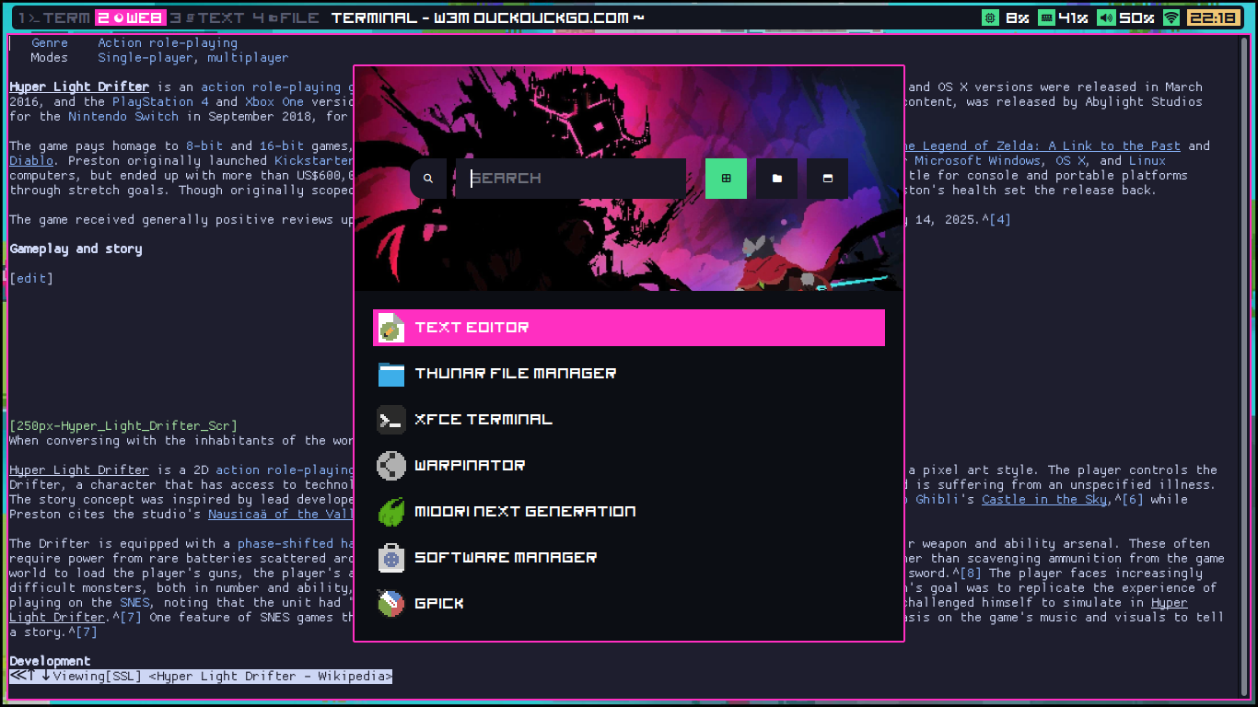
Task: Follow the 'PlayStation 4' link in terminal
Action: pos(160,102)
